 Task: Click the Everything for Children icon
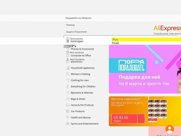[68, 86]
